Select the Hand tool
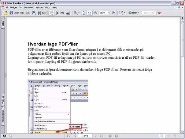The width and height of the screenshot is (185, 139). click(x=52, y=13)
